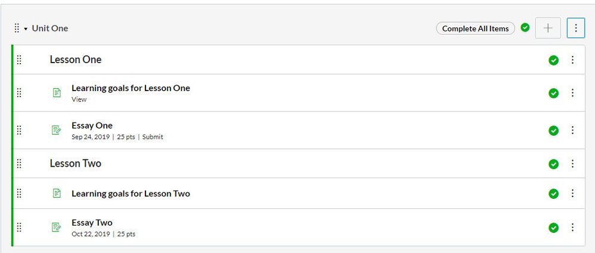Click the page icon for Learning goals for Lesson Two
Viewport: 595px width, 253px height.
coord(57,193)
